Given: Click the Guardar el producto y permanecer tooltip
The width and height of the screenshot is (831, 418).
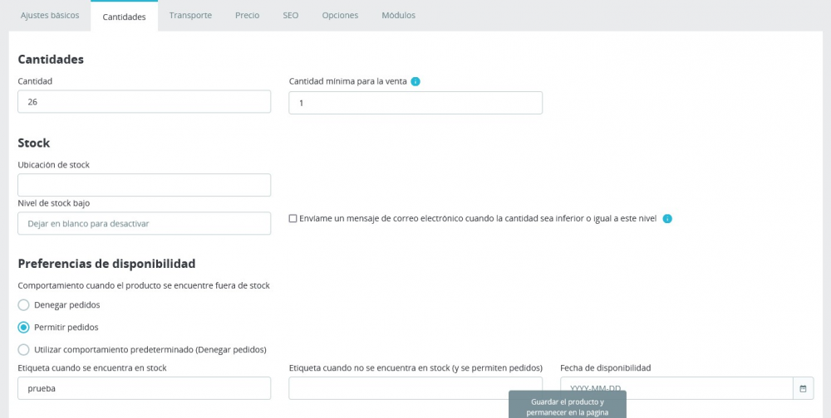Looking at the screenshot, I should [568, 405].
